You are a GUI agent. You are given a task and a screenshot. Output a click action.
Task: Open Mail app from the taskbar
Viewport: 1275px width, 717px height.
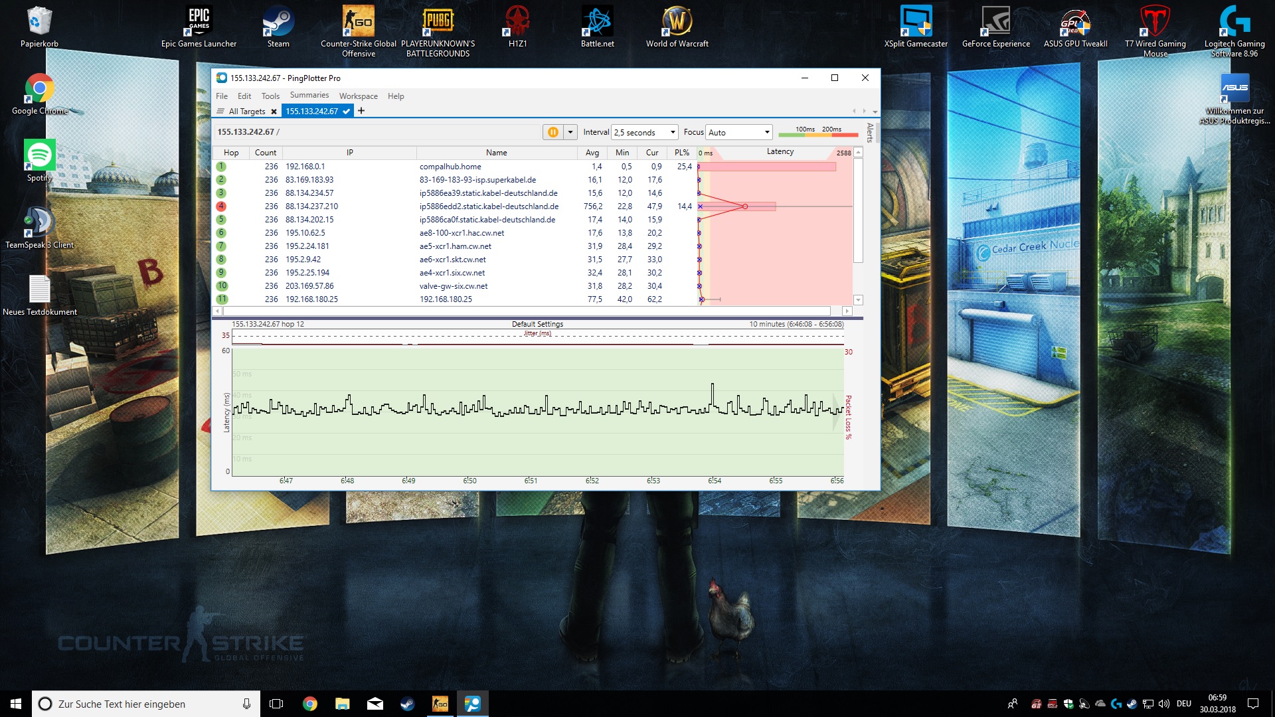point(375,704)
